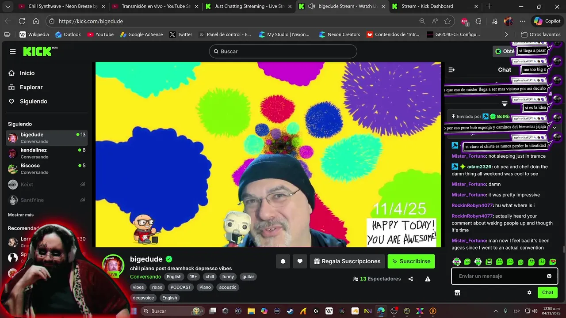The image size is (566, 318).
Task: Open offline channel Keixt
Action: 46,185
